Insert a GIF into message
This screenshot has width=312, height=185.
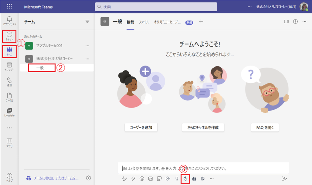pyautogui.click(x=151, y=179)
